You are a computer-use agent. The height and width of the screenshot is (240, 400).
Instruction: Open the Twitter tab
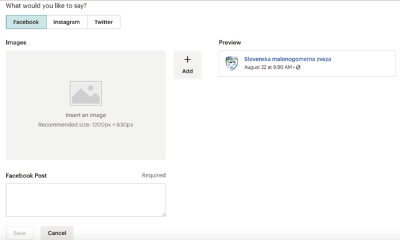pos(104,22)
